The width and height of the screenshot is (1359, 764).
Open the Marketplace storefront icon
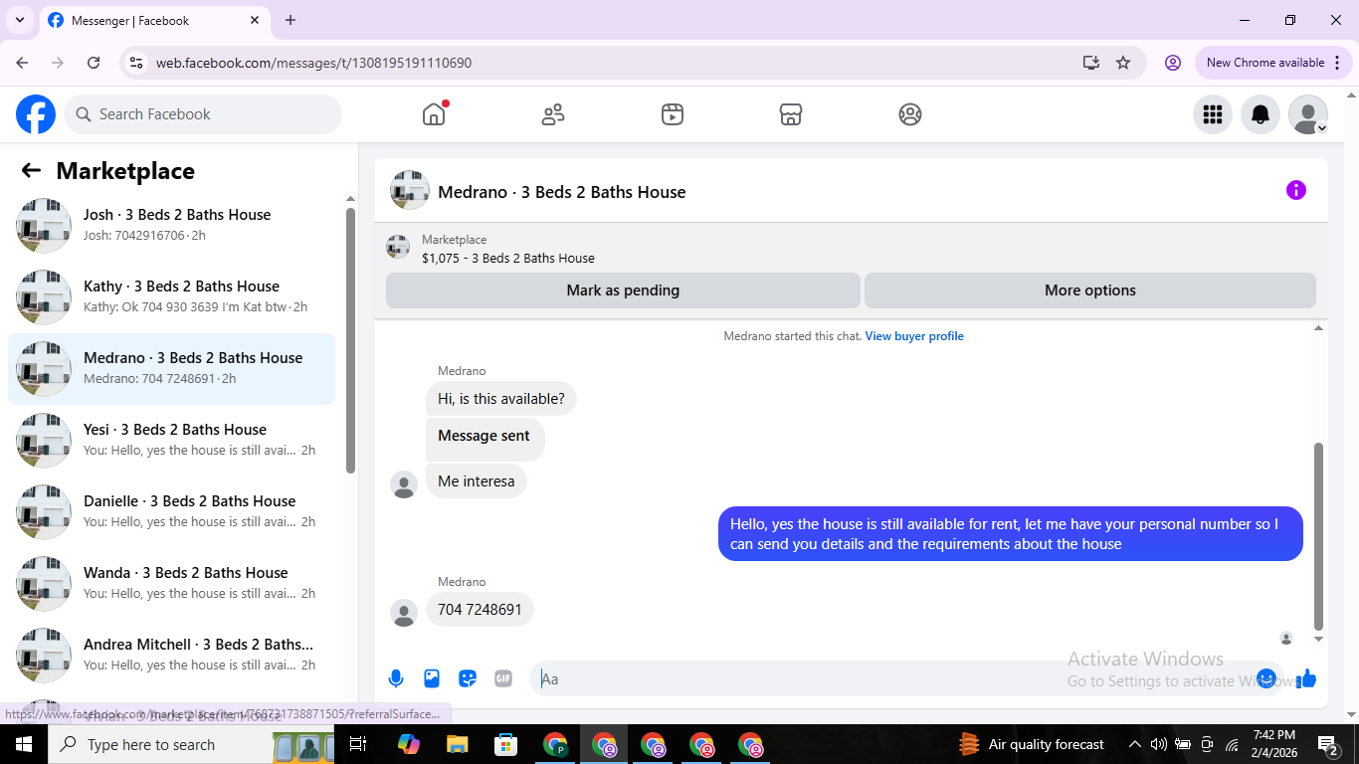click(x=791, y=114)
